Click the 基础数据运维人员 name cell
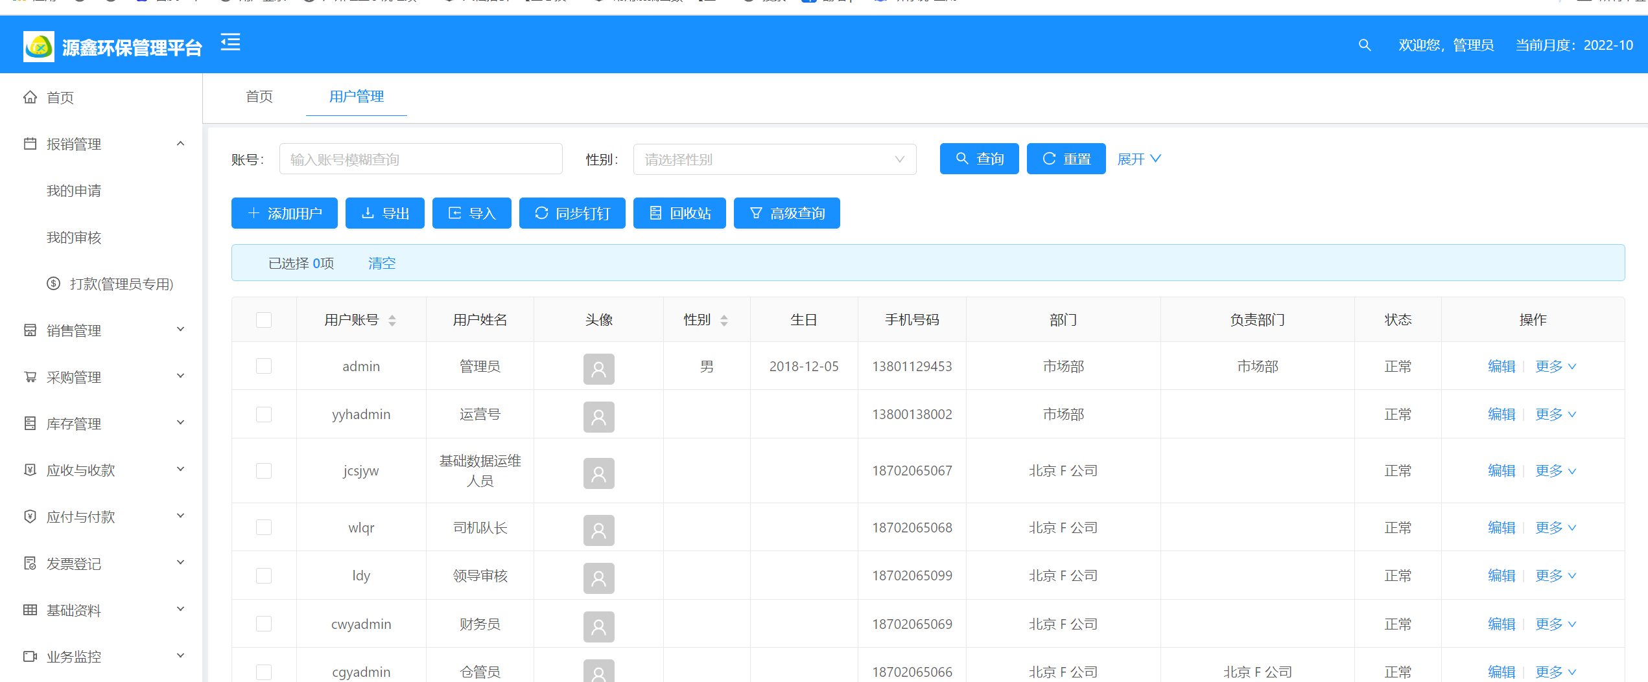 (x=480, y=471)
